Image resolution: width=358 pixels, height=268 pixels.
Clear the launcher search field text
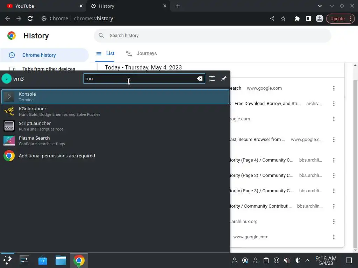click(x=200, y=79)
